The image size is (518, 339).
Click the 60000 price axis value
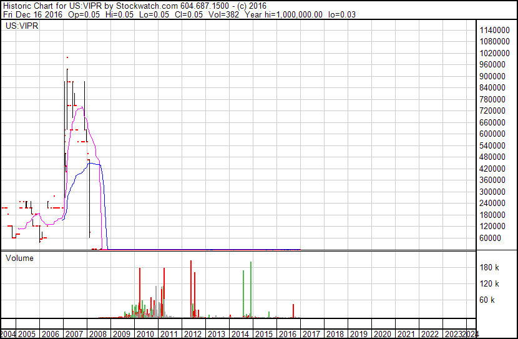[491, 238]
